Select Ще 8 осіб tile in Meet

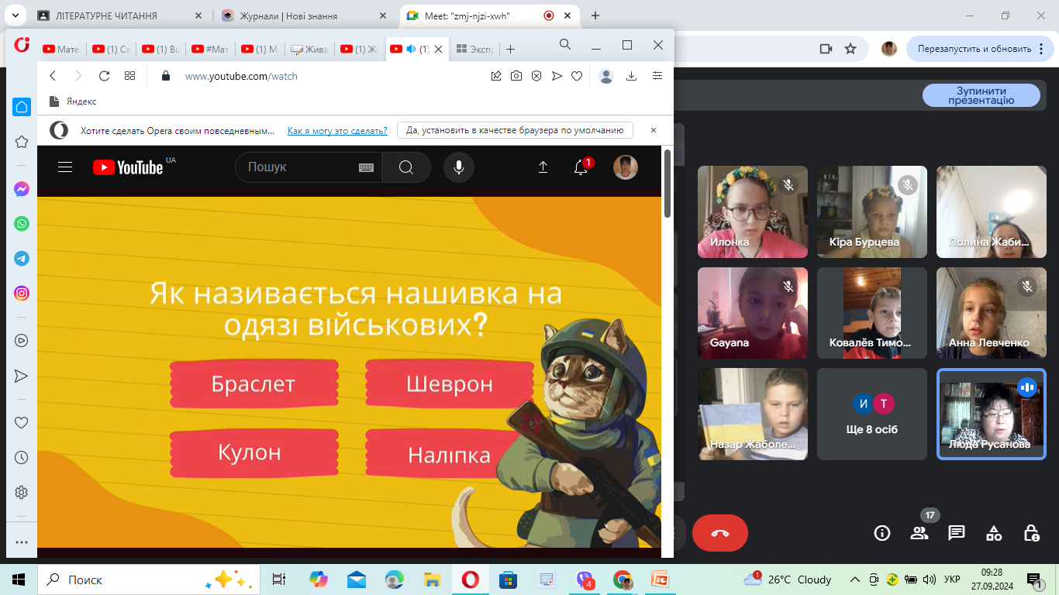(872, 414)
